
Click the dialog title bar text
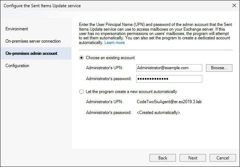[42, 6]
